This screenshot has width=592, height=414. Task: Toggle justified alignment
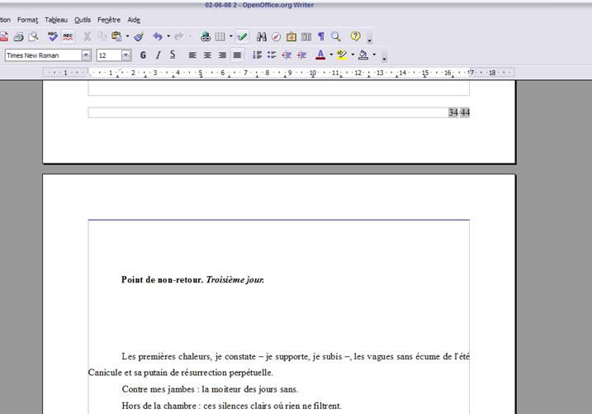(x=237, y=55)
